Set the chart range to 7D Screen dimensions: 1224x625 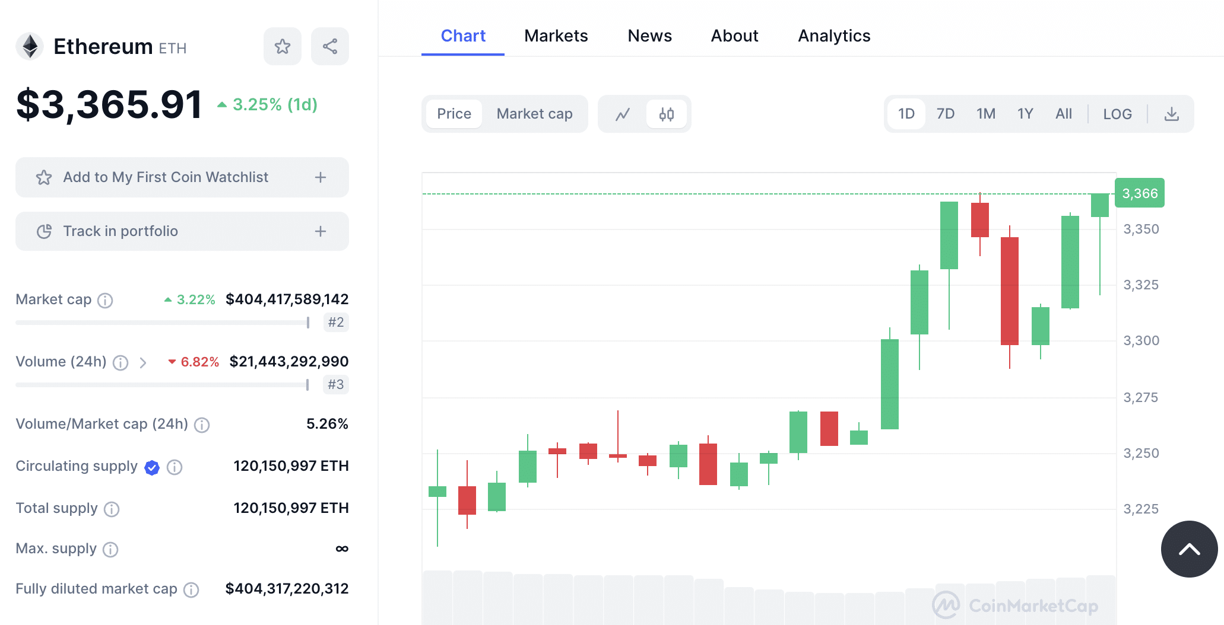point(946,114)
